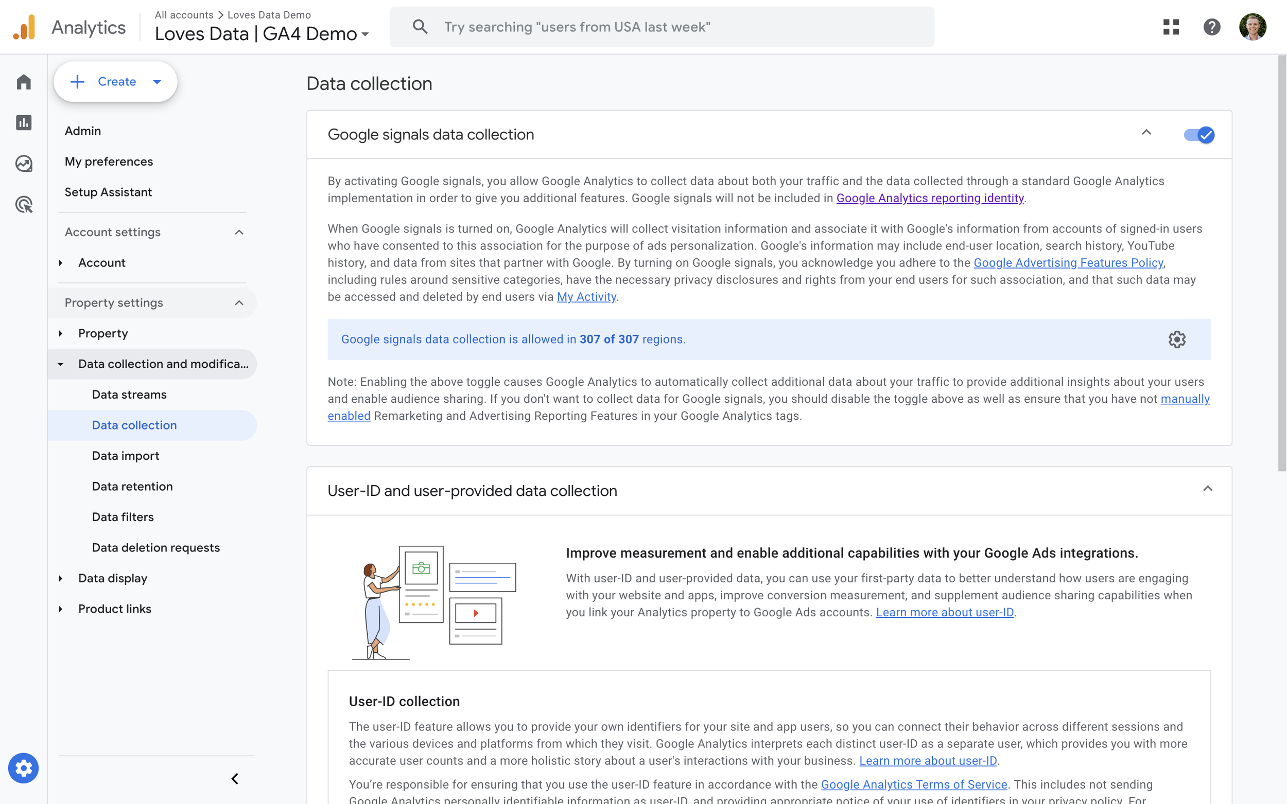Open Product links item

115,609
